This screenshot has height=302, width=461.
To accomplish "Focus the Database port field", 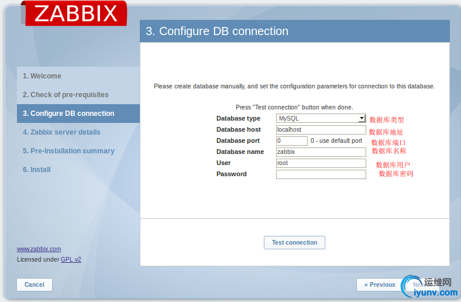I will [292, 141].
